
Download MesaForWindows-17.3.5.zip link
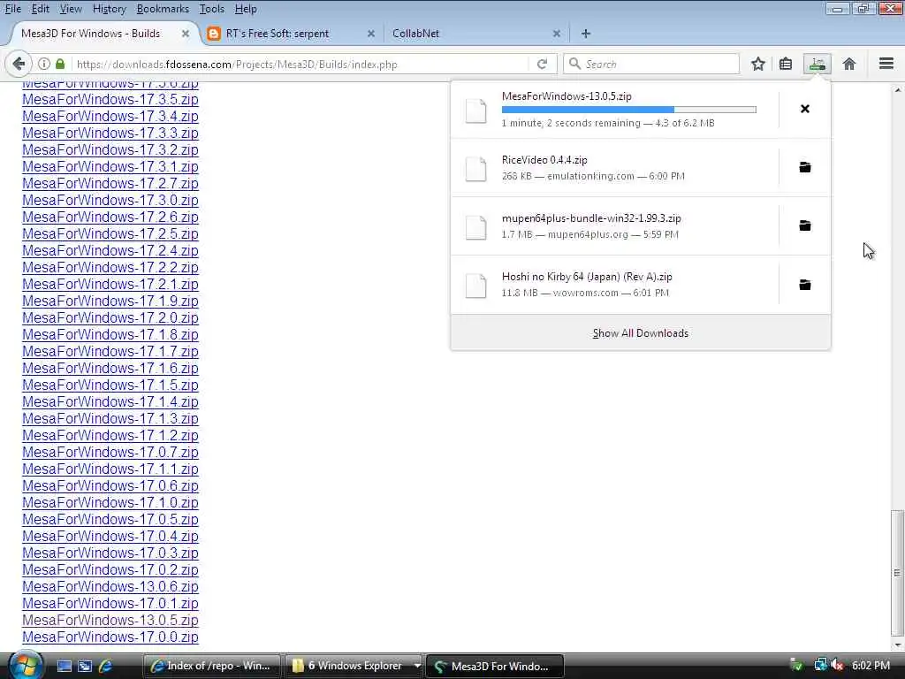110,99
